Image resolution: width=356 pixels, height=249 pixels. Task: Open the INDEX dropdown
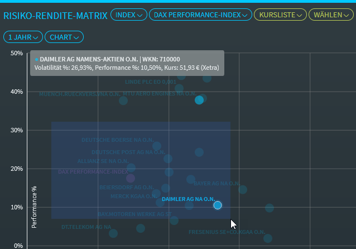tap(128, 15)
